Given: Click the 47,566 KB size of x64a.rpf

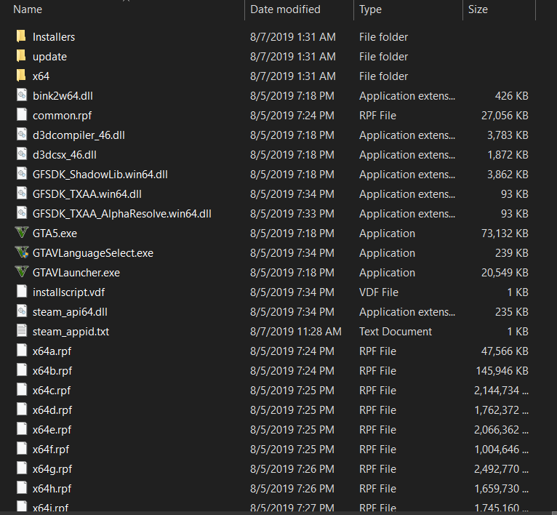Looking at the screenshot, I should [x=505, y=351].
